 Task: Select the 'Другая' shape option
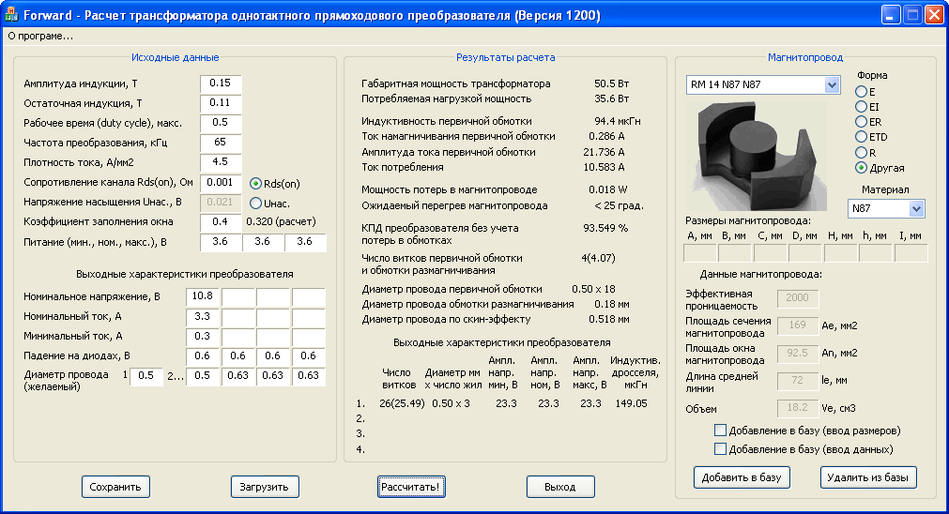pos(861,168)
